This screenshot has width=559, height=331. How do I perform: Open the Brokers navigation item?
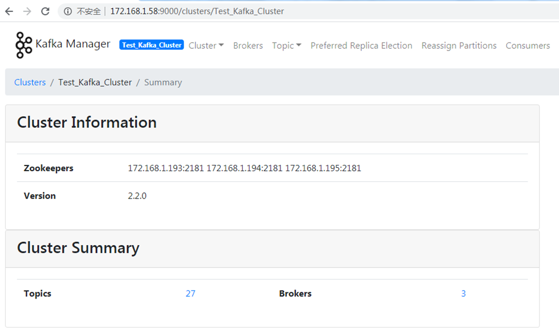click(248, 45)
